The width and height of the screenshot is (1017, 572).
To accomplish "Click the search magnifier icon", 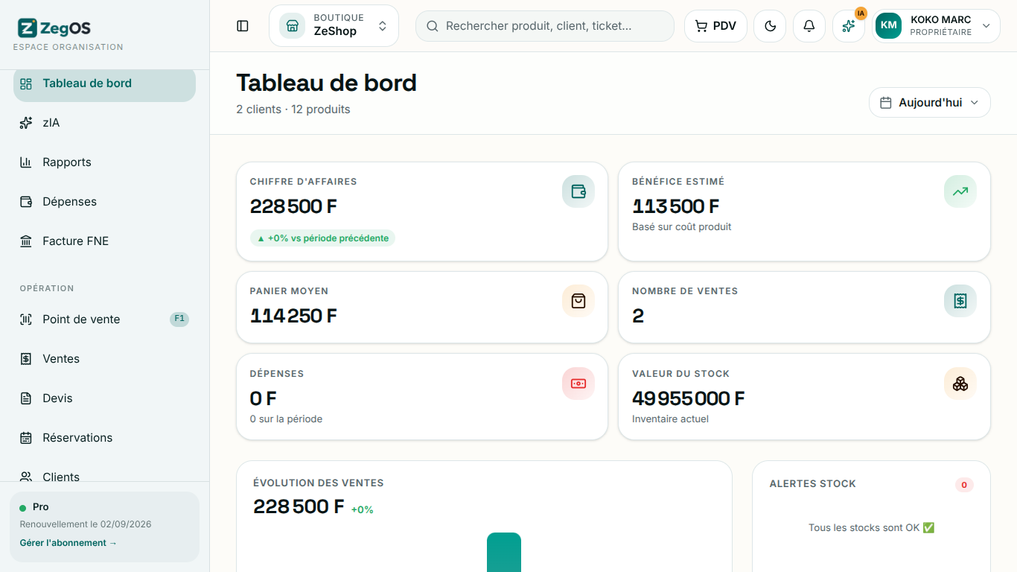I will (x=433, y=26).
